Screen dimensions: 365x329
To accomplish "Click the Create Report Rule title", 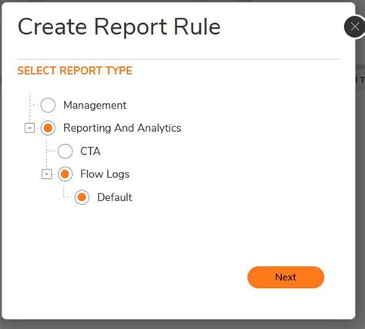I will tap(119, 26).
